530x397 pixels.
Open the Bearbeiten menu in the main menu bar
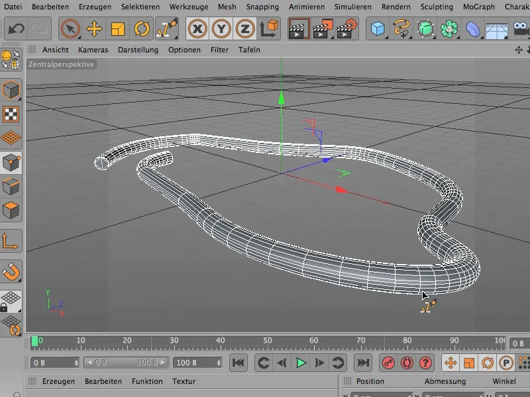[x=50, y=7]
